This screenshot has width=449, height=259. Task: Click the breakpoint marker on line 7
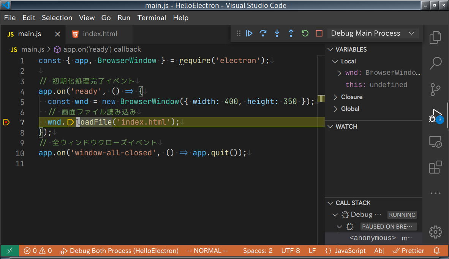point(6,122)
